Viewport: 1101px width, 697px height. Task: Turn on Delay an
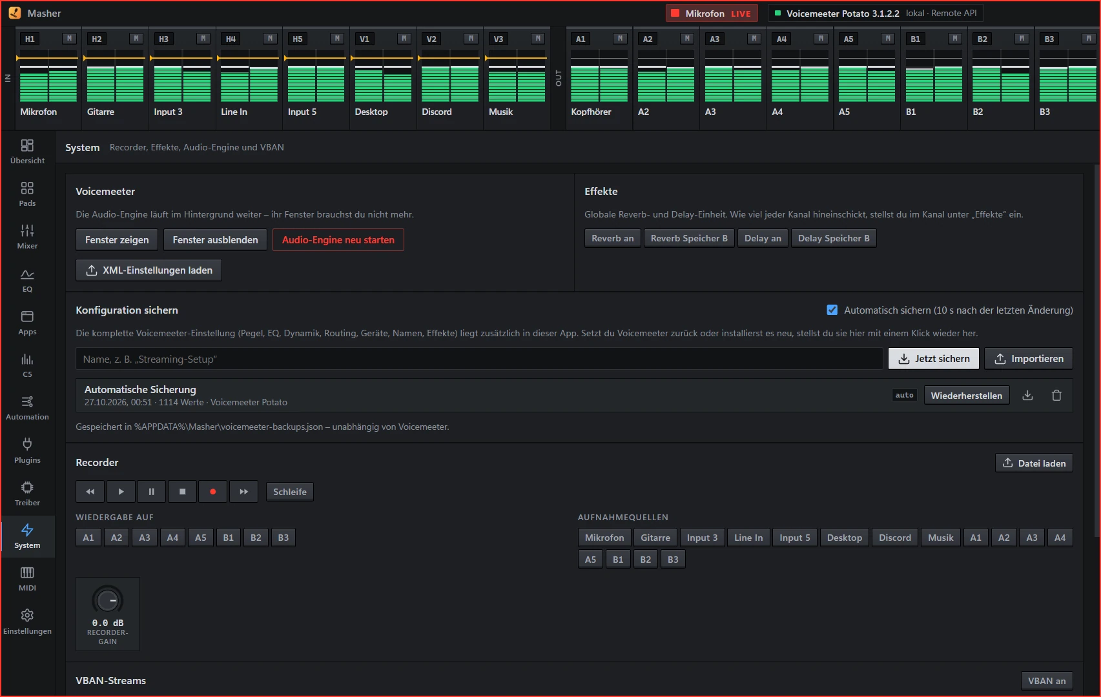[x=763, y=238]
